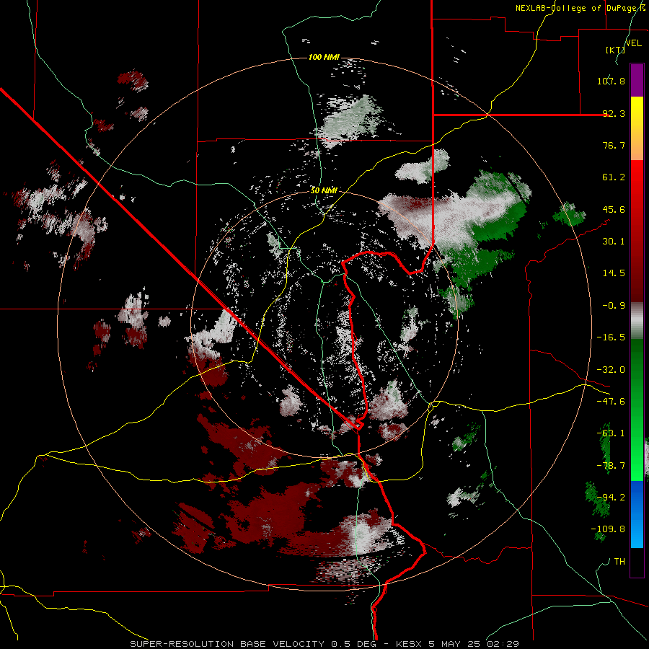Click the -47.6 velocity legend value
The width and height of the screenshot is (649, 649).
[611, 402]
